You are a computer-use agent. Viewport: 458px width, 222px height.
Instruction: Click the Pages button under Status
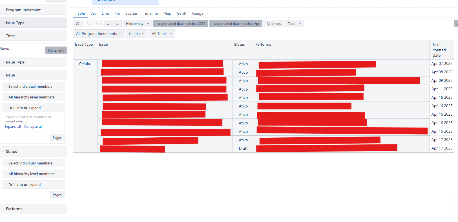(57, 195)
